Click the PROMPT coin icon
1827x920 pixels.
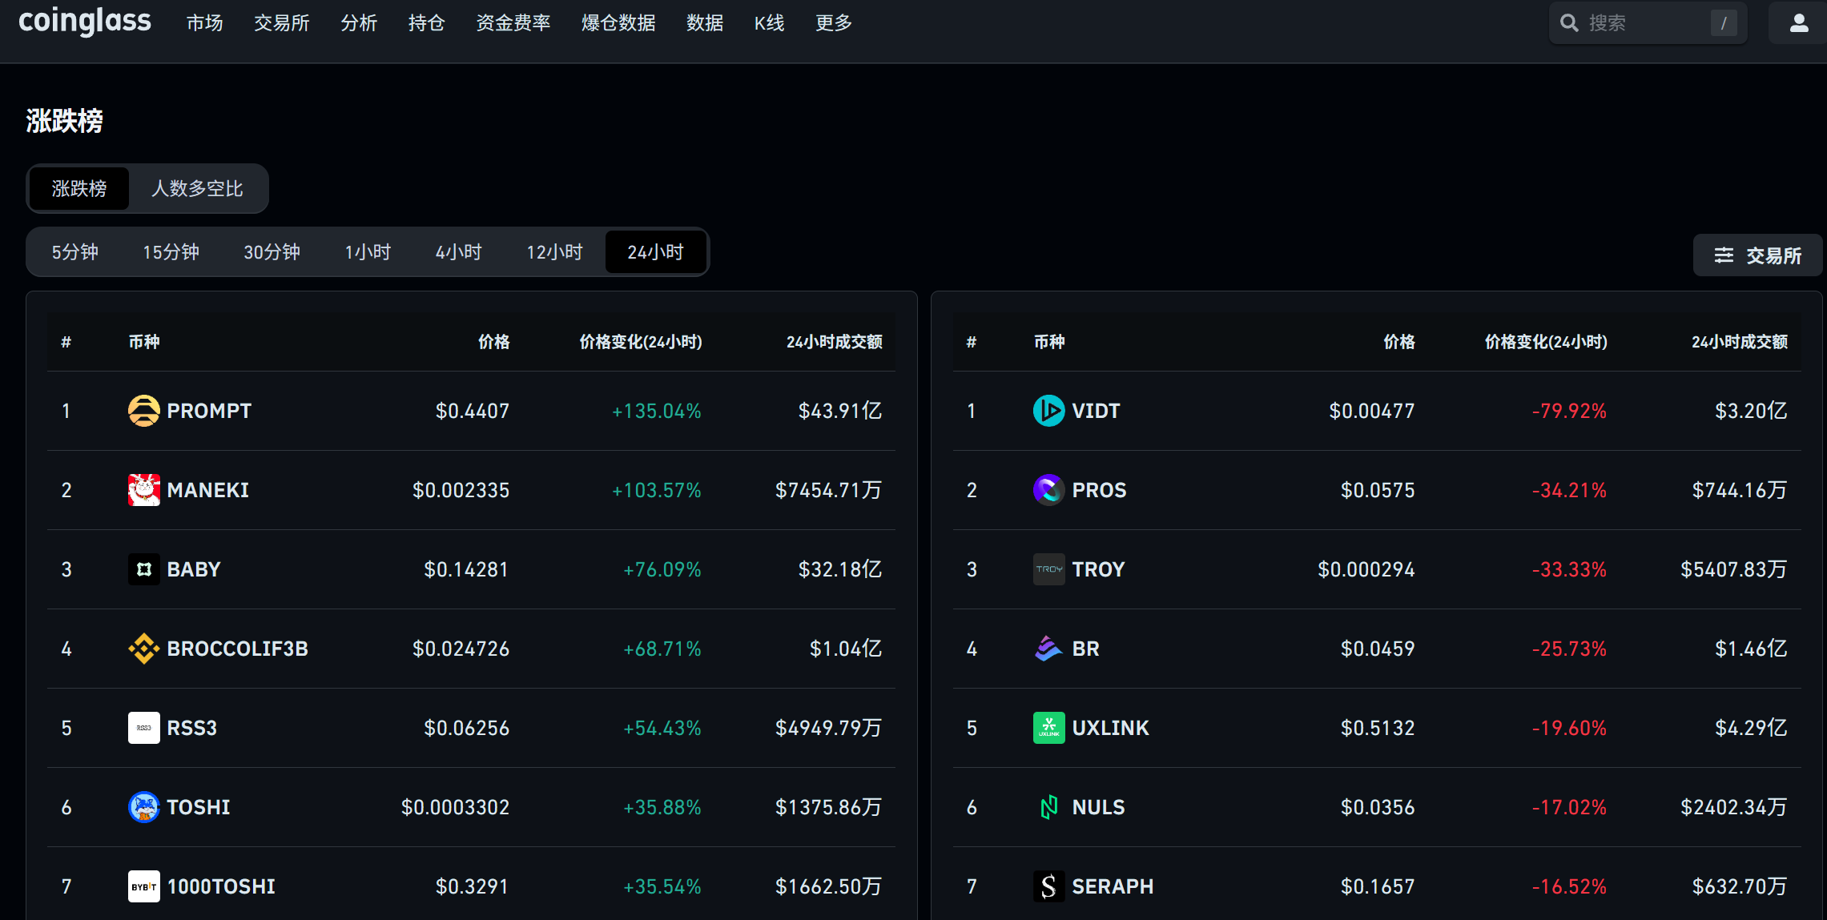pyautogui.click(x=143, y=411)
